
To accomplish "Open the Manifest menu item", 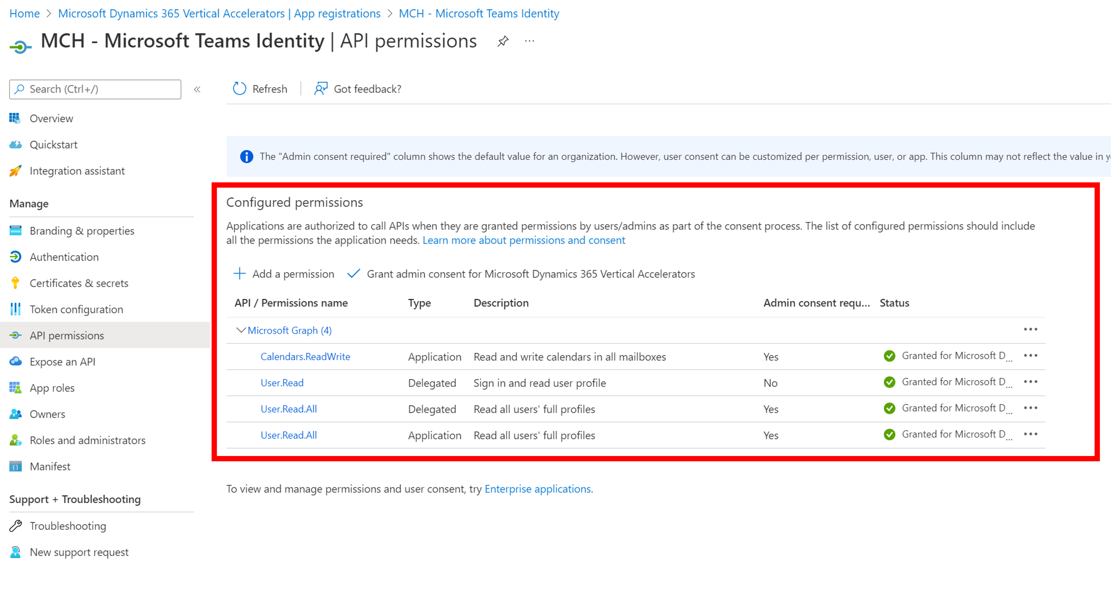I will click(49, 466).
